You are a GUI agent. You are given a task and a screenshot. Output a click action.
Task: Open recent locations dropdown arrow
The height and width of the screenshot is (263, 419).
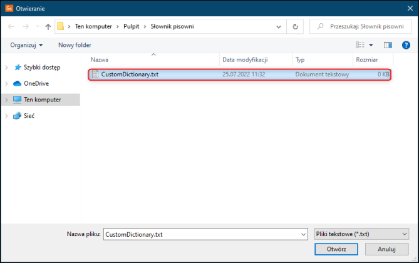38,26
